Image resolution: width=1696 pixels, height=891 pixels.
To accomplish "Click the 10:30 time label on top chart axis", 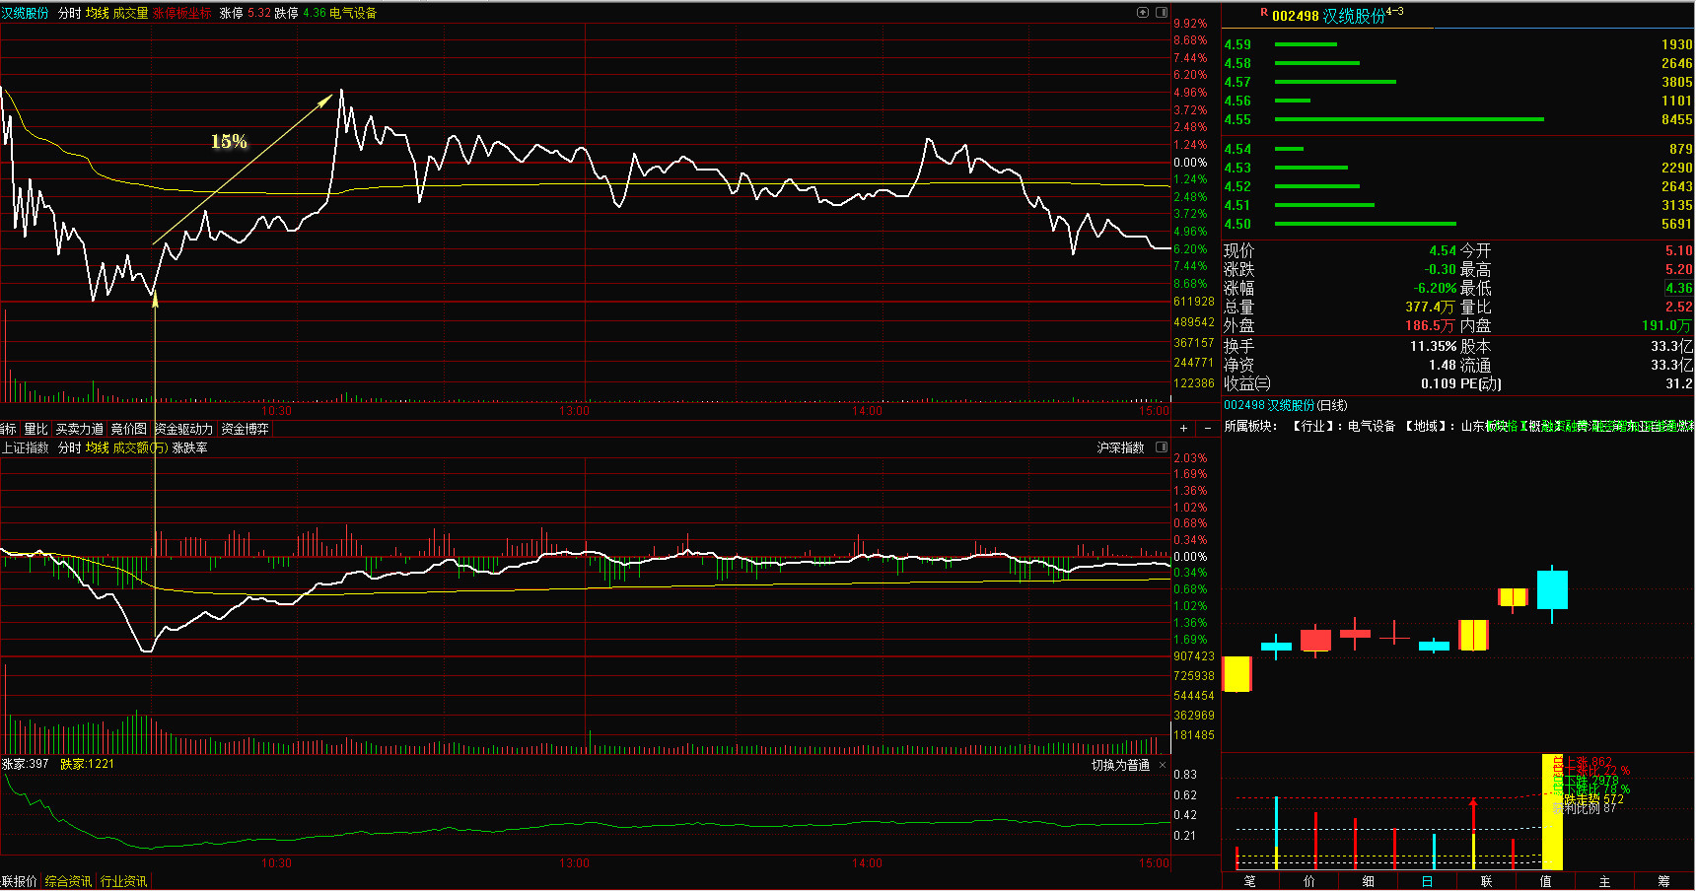I will [276, 410].
